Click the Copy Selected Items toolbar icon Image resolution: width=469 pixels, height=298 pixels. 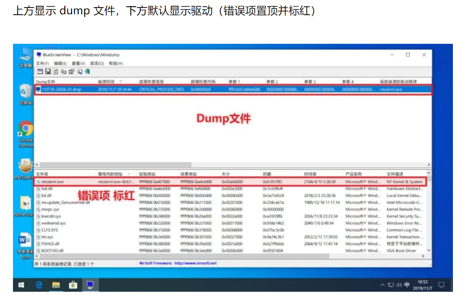tap(63, 71)
